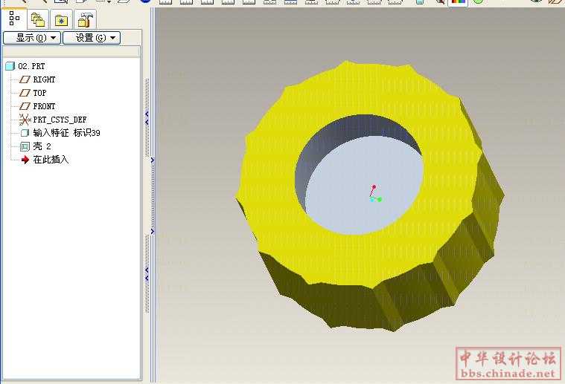Switch to the Model Tree tab
The height and width of the screenshot is (384, 565).
click(14, 19)
